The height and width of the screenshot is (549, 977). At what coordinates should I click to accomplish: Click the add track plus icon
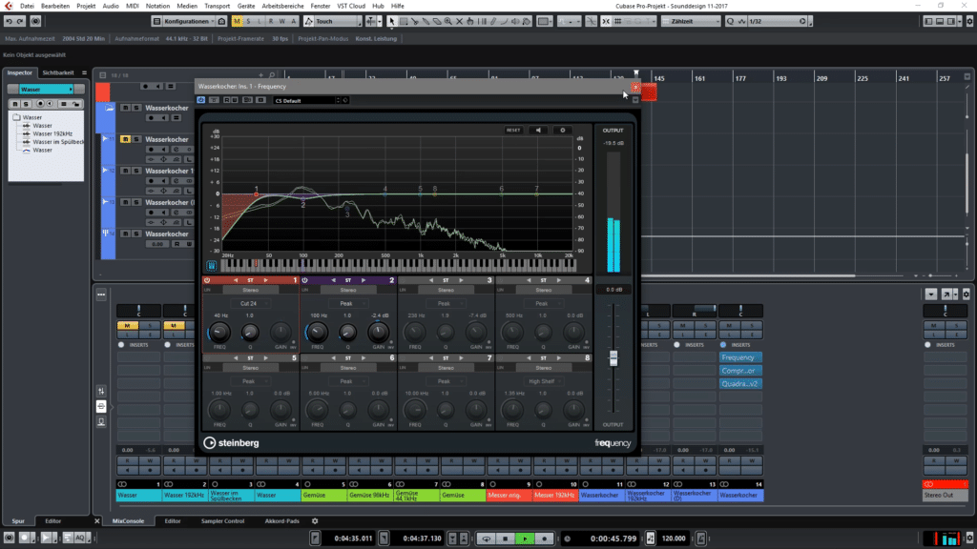point(261,75)
